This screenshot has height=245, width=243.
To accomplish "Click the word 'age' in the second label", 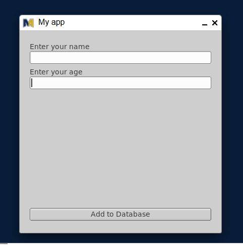I will [76, 72].
